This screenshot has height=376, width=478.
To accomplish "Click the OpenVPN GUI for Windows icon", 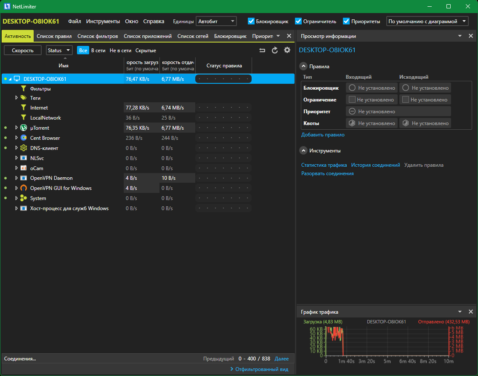I will click(x=24, y=188).
